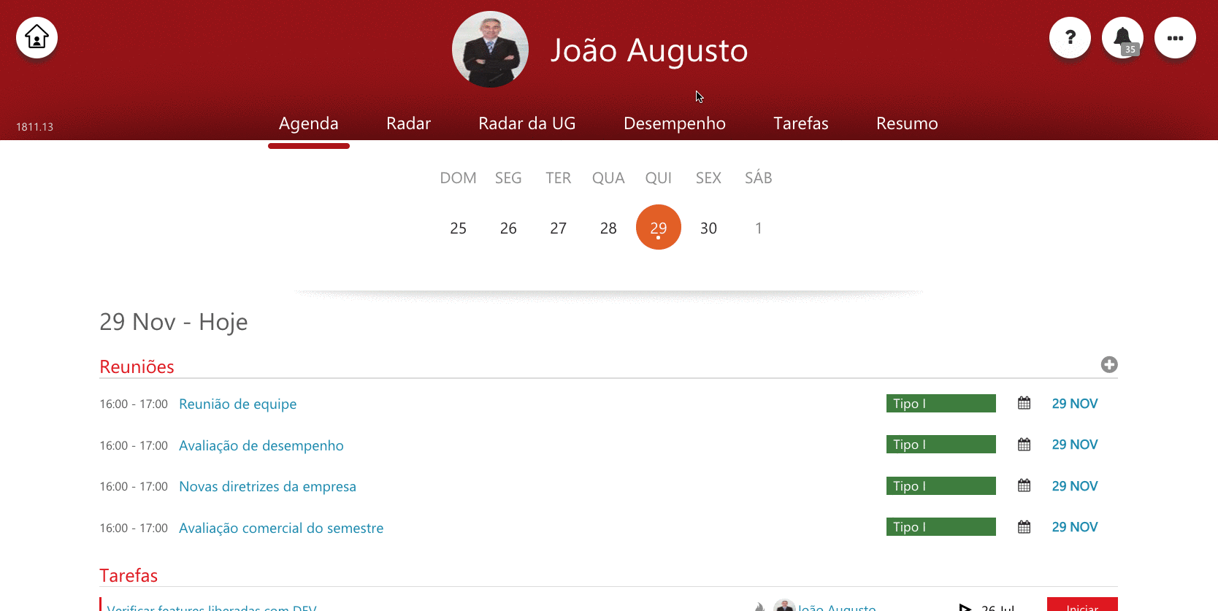Click calendar icon for Avaliação de desempenho
Viewport: 1218px width, 611px height.
(x=1024, y=445)
